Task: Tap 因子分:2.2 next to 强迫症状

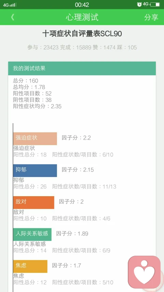Action: [x=76, y=138]
